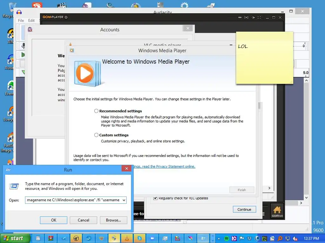Open the Edit menu in Audacity
This screenshot has height=243, width=325.
click(31, 21)
